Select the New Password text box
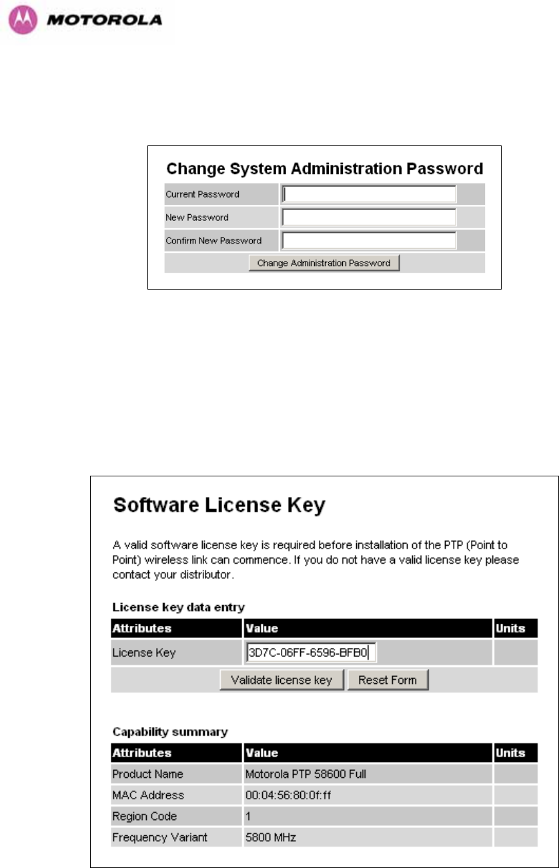The height and width of the screenshot is (868, 559). click(x=369, y=218)
